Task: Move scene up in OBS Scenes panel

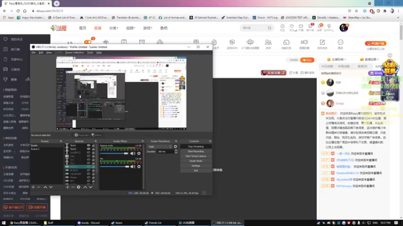Action: 45,187
